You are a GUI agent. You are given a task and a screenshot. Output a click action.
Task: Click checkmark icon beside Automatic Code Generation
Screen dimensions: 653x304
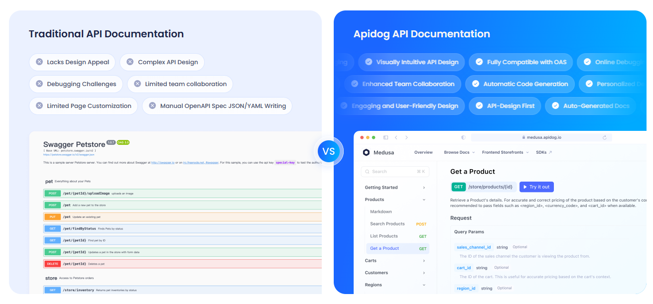tap(476, 84)
